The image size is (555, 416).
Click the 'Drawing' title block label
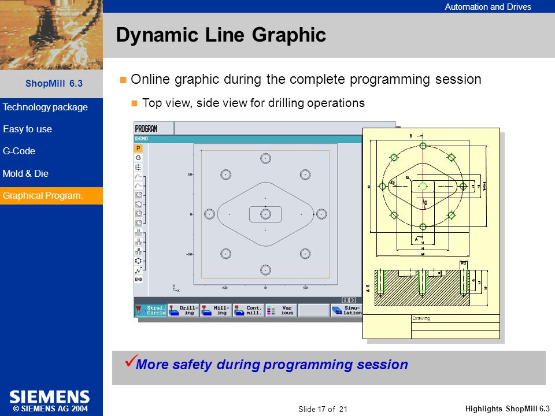[421, 318]
